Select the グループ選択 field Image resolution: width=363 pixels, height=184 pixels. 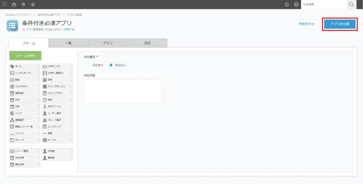(57, 120)
